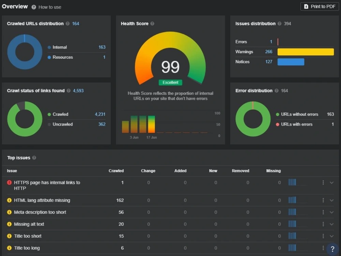341x256 pixels.
Task: Open the 266 Warnings count
Action: [x=269, y=52]
